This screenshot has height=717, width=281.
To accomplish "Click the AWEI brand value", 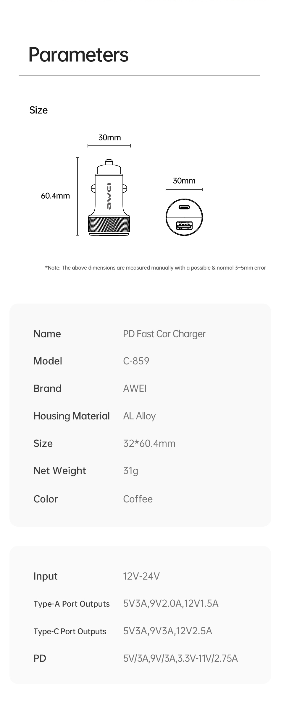I will (135, 388).
